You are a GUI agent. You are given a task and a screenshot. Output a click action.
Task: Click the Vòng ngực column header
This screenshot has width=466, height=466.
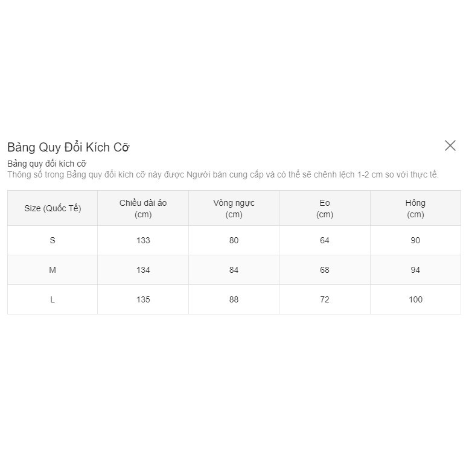coord(234,208)
